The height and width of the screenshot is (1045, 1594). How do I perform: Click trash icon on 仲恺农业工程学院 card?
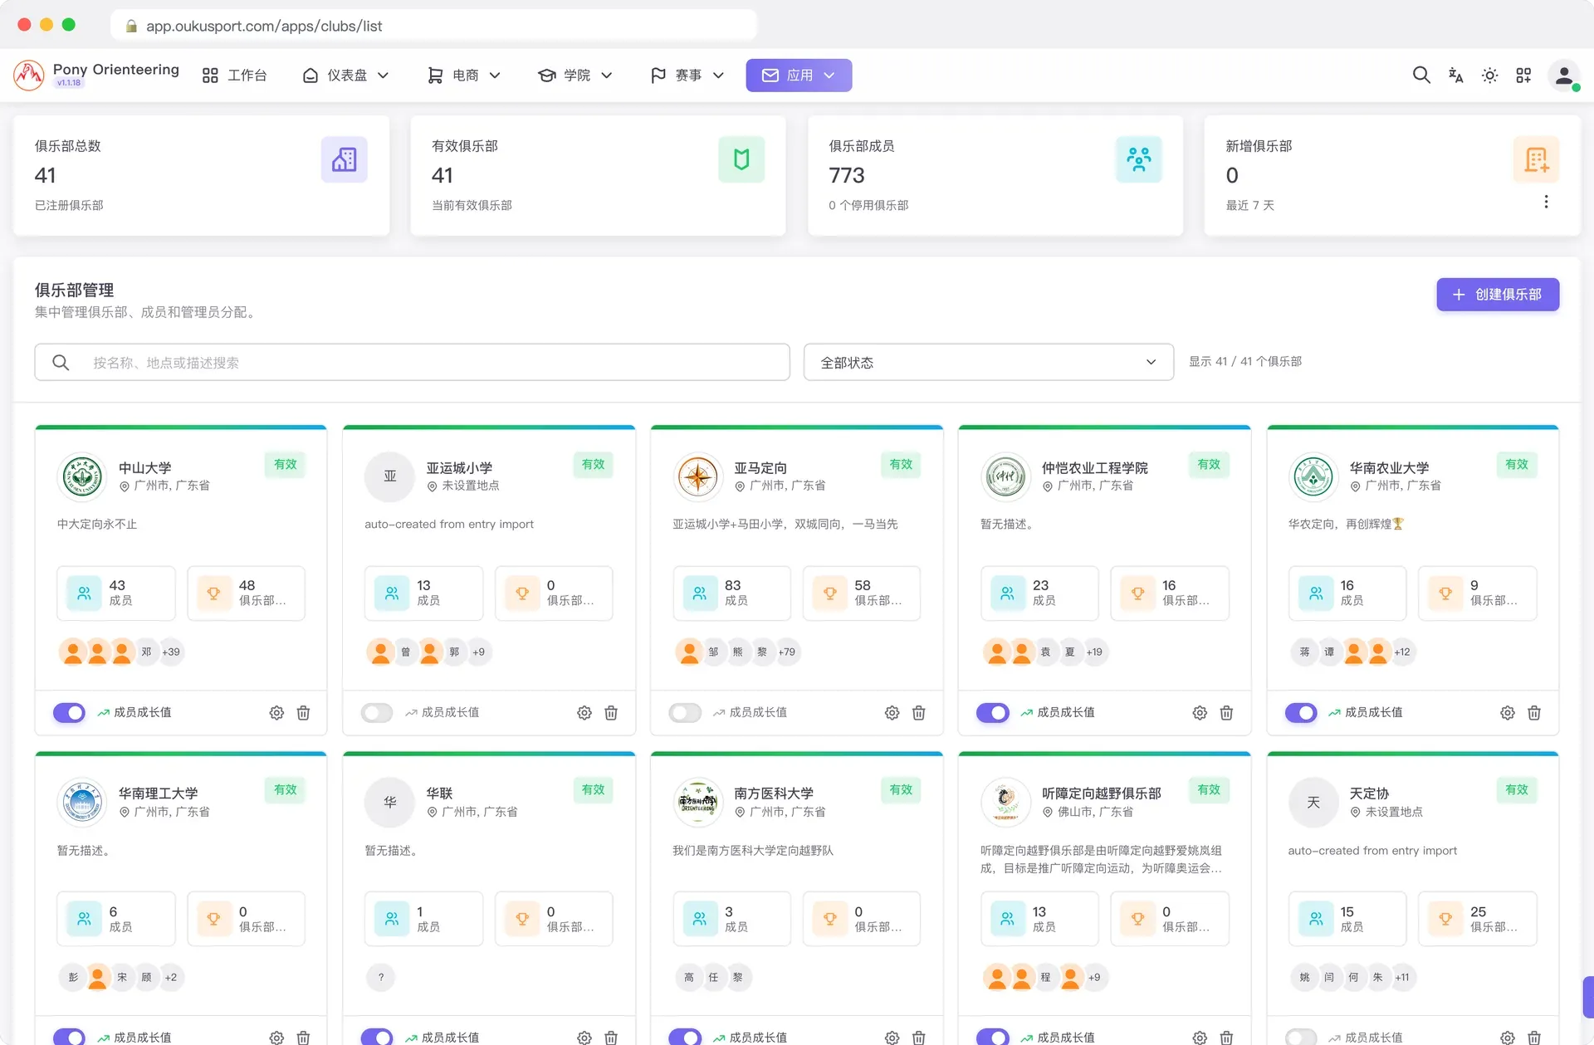[1226, 713]
